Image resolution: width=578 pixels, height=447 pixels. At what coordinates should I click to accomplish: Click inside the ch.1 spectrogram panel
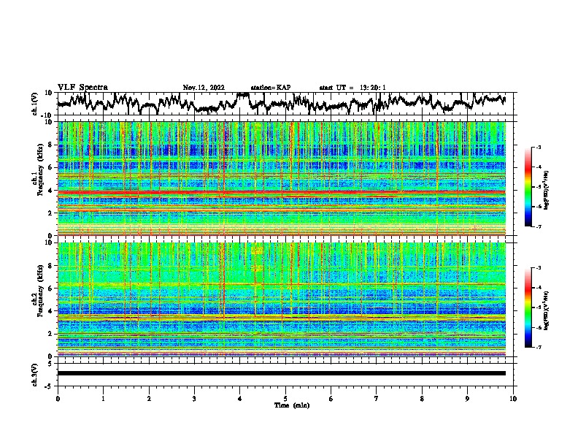[x=281, y=178]
